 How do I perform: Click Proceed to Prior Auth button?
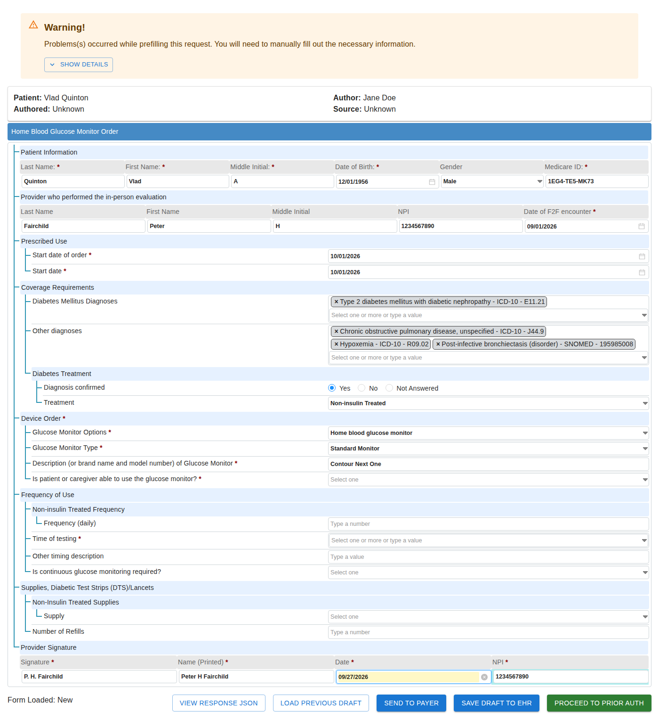pos(599,703)
